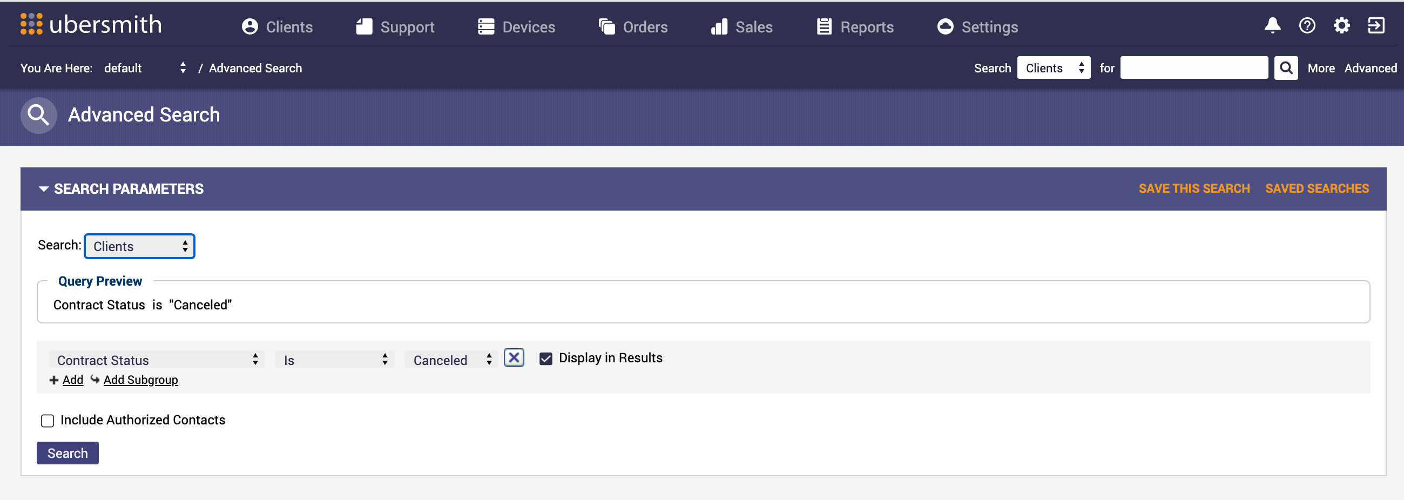Click the notifications bell icon
Screen dimensions: 1404x500
tap(1272, 25)
